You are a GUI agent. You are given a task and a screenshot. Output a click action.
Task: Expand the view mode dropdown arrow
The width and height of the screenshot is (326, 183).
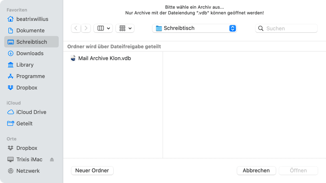108,28
